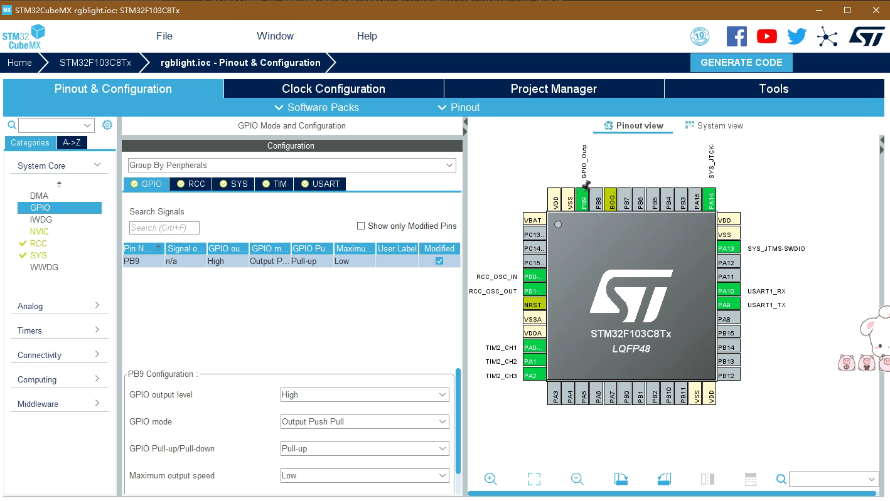Screen dimensions: 890x501
Task: Click the PA0 pin on the chip
Action: click(535, 347)
